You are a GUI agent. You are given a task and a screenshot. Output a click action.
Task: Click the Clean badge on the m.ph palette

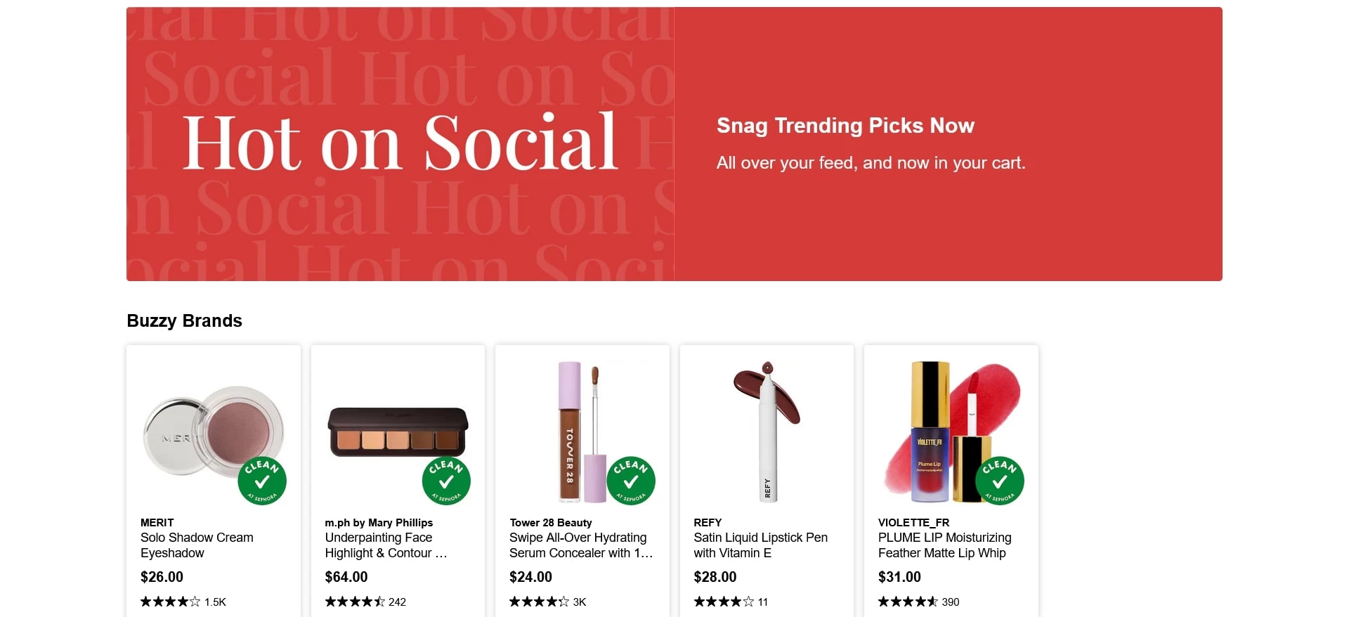click(x=445, y=480)
